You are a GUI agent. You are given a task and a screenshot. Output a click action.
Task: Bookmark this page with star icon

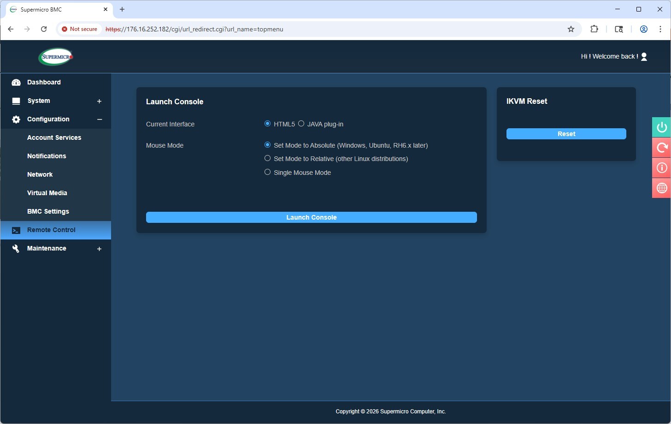(x=571, y=29)
